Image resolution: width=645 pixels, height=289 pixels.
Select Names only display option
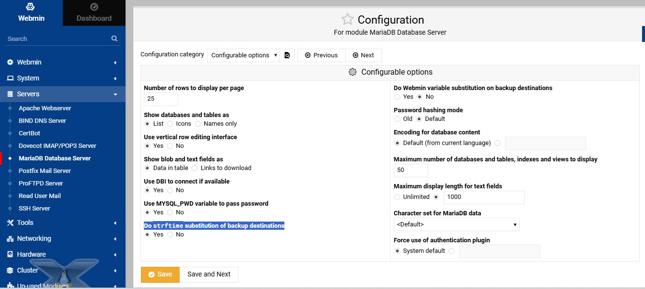tap(198, 124)
